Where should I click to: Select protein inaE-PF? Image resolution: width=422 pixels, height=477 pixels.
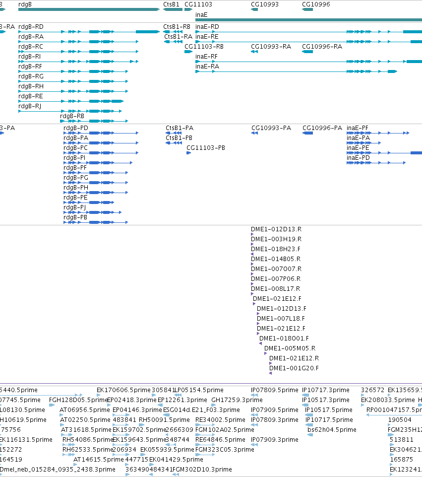[358, 128]
